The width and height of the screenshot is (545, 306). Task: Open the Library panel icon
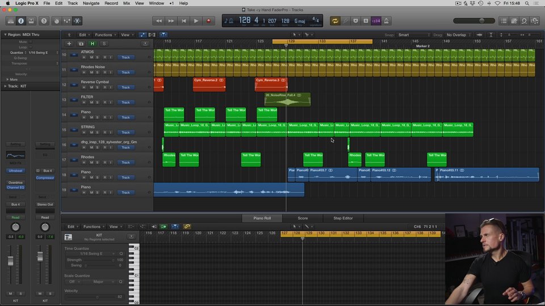(x=11, y=21)
